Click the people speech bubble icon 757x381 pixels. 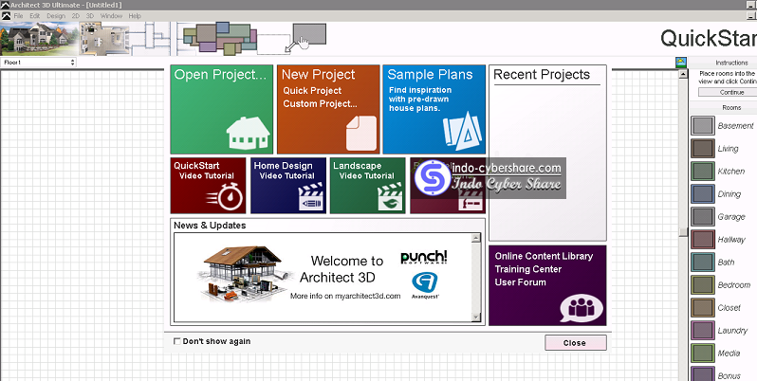(582, 308)
